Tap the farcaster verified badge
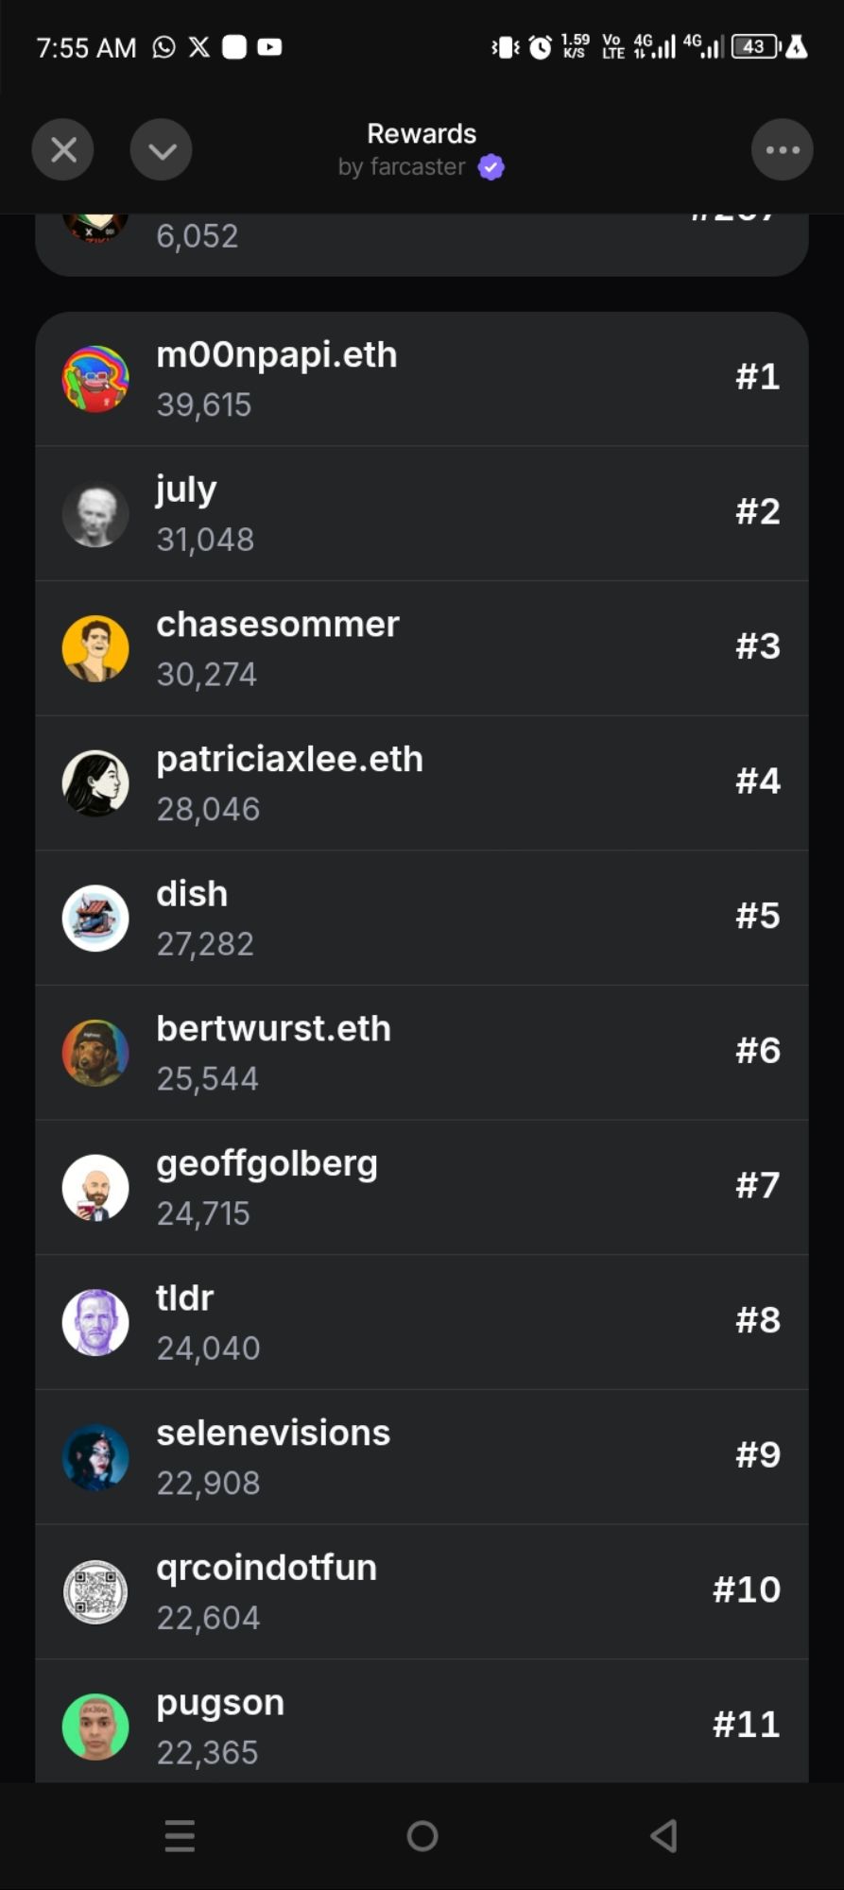Image resolution: width=844 pixels, height=1890 pixels. tap(491, 167)
